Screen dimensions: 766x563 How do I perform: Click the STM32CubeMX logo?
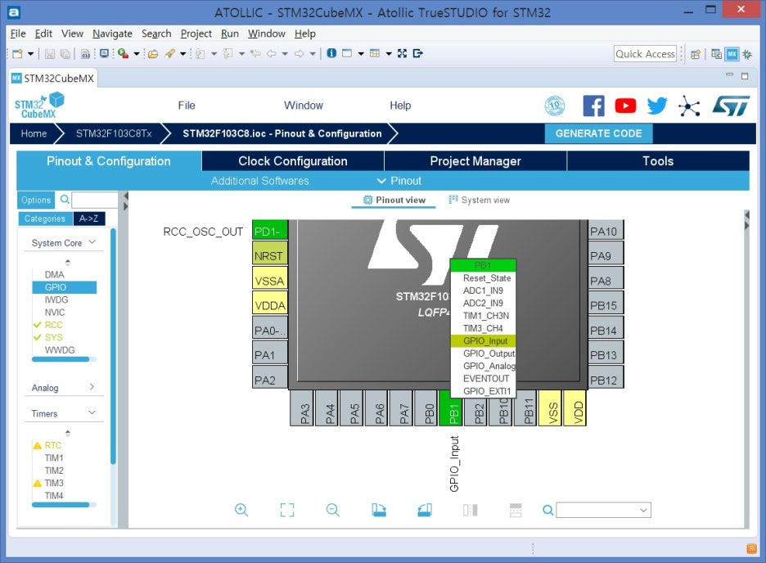coord(39,106)
